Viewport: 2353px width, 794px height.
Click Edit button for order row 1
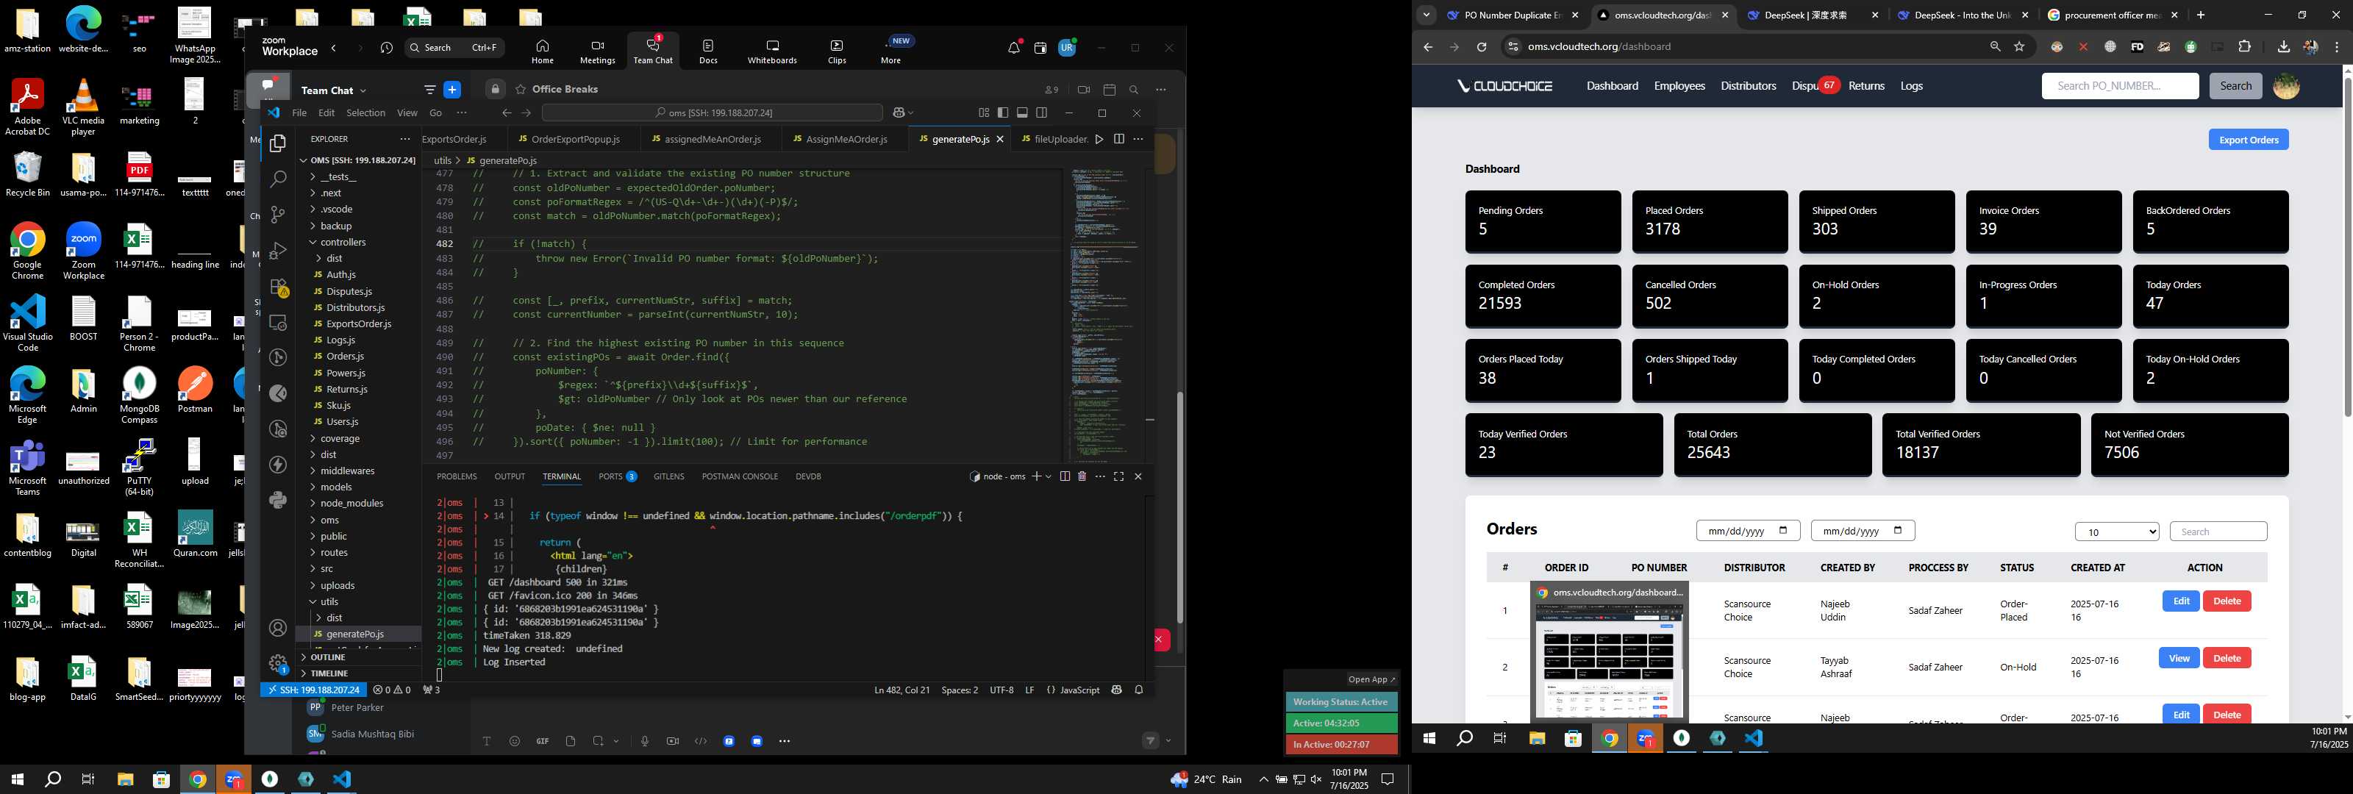coord(2180,601)
